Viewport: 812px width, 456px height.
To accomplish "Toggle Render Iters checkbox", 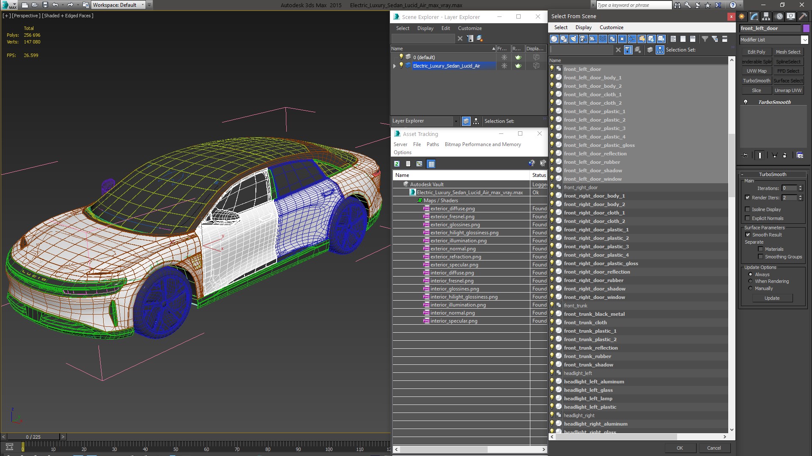I will [747, 198].
